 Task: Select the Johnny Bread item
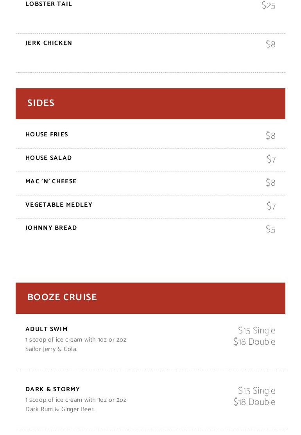[51, 228]
